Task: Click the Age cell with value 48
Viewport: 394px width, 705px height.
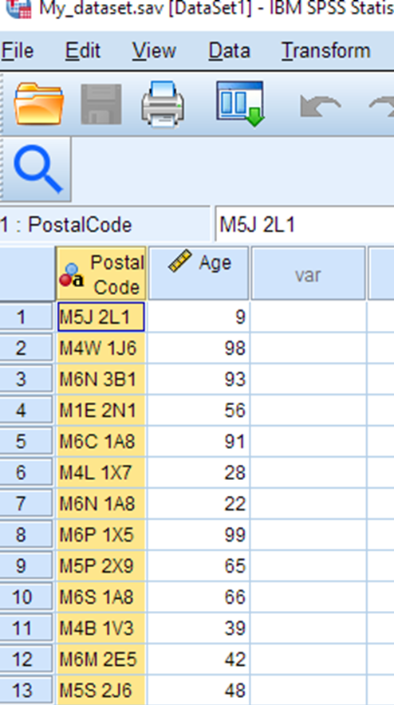Action: pyautogui.click(x=199, y=690)
